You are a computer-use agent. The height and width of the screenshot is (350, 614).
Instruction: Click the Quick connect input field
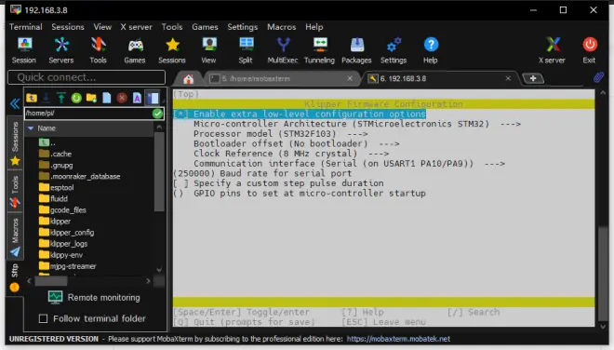(87, 77)
